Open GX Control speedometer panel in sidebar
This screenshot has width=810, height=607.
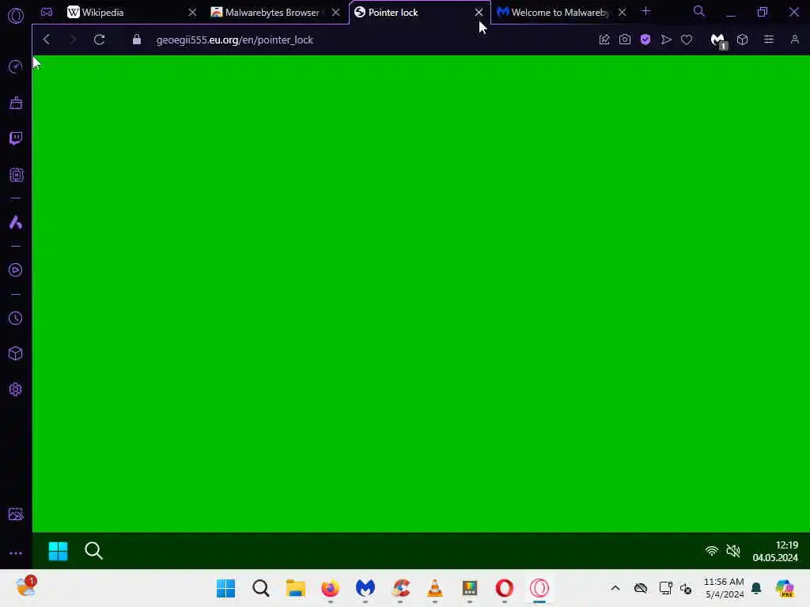[16, 66]
